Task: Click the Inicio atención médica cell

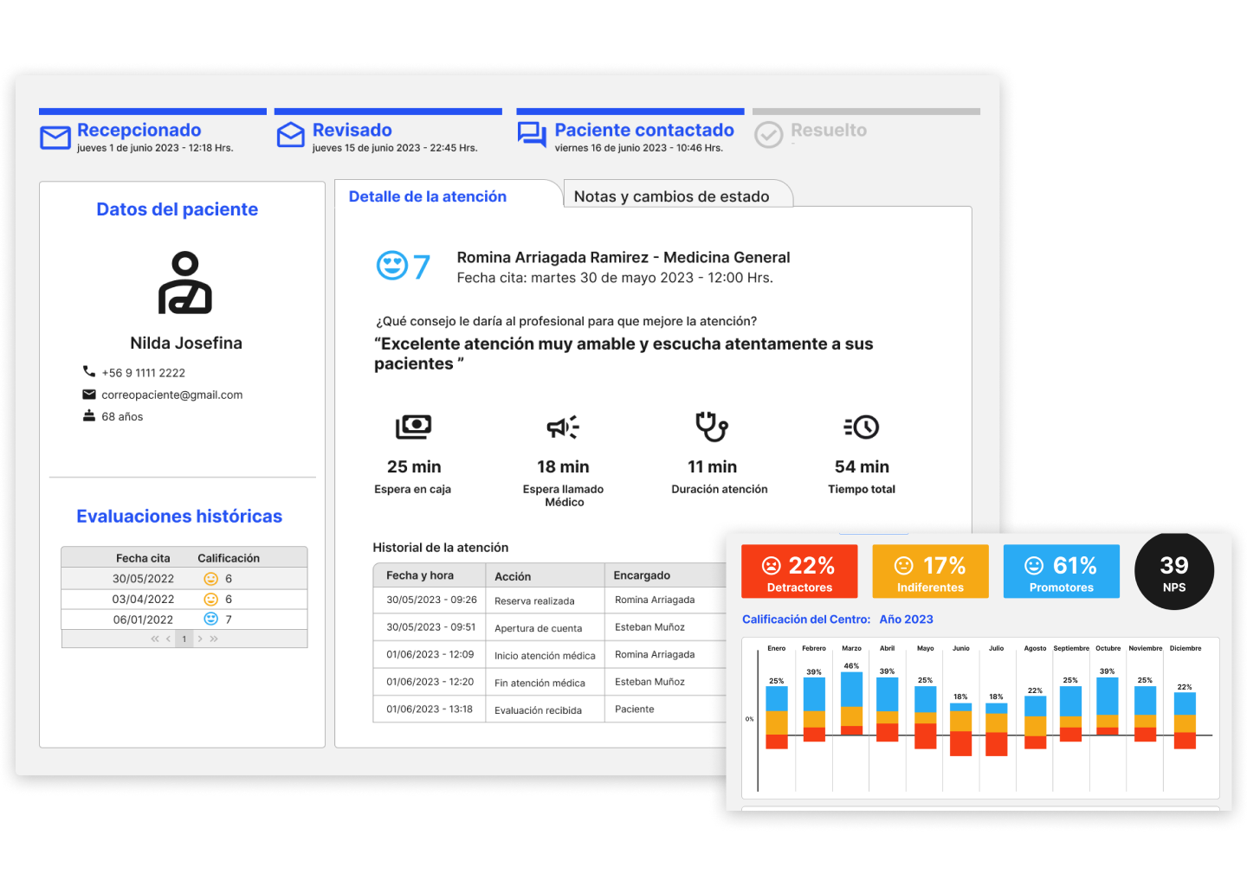Action: point(545,656)
